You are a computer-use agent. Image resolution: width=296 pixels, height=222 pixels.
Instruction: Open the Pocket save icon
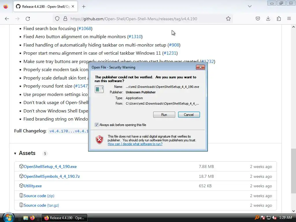tap(258, 19)
